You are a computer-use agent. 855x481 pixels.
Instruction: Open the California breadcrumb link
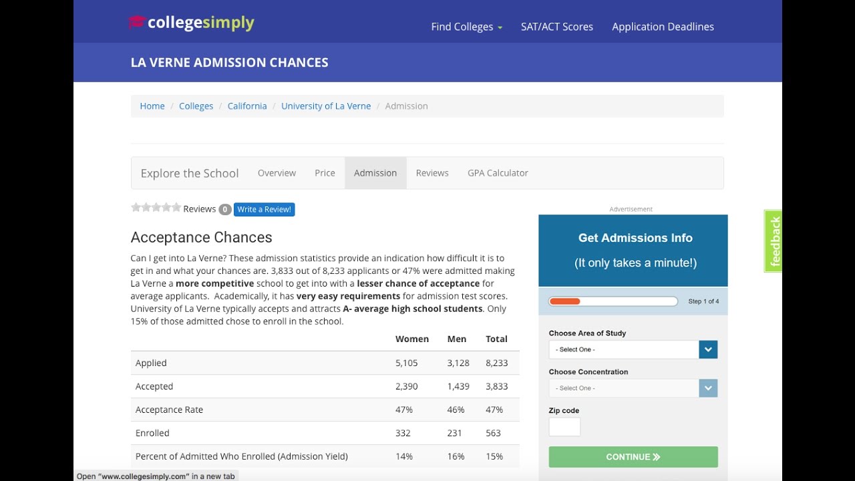click(247, 106)
